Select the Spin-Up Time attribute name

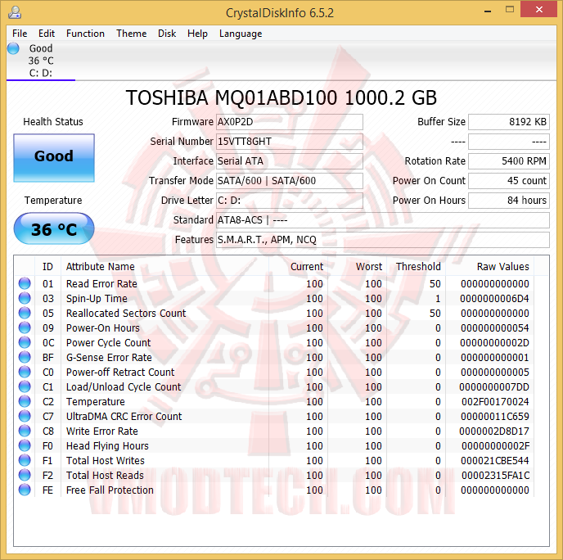point(97,299)
